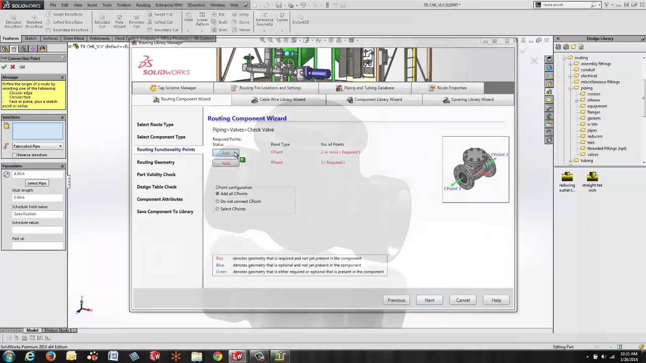Click the Create New Folder icon in Design Library

[574, 47]
